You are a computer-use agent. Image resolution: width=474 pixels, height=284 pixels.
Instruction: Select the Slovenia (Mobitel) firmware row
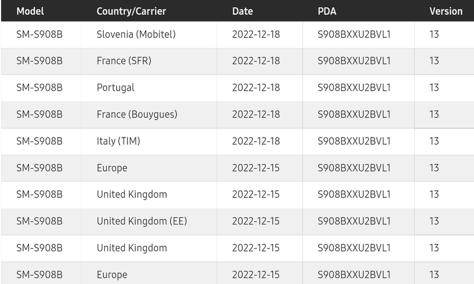(x=238, y=34)
